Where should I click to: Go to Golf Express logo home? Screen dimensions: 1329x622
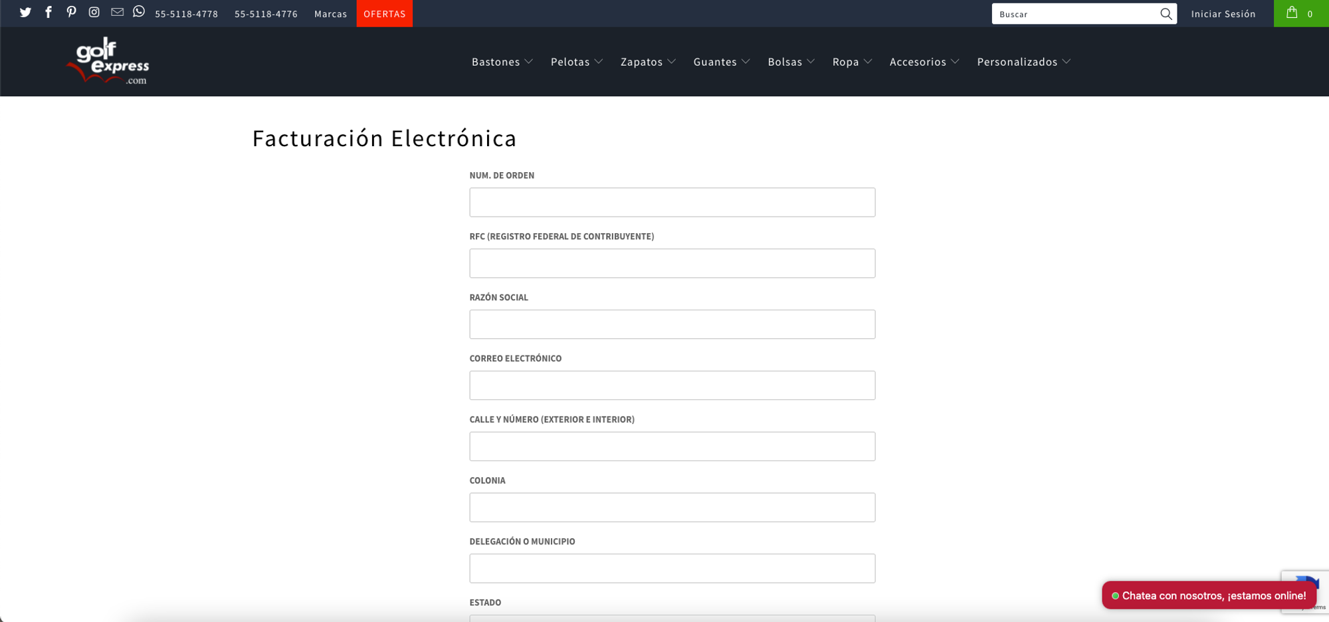[108, 61]
